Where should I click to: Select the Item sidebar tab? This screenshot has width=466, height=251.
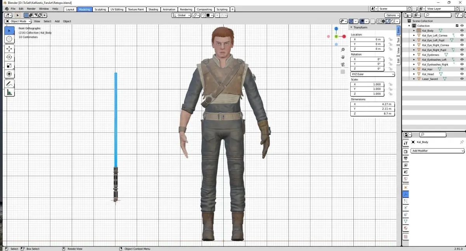coord(398,30)
